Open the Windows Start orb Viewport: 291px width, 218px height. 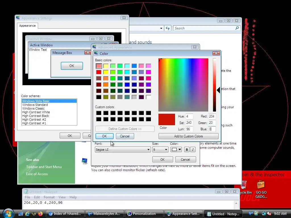click(8, 213)
